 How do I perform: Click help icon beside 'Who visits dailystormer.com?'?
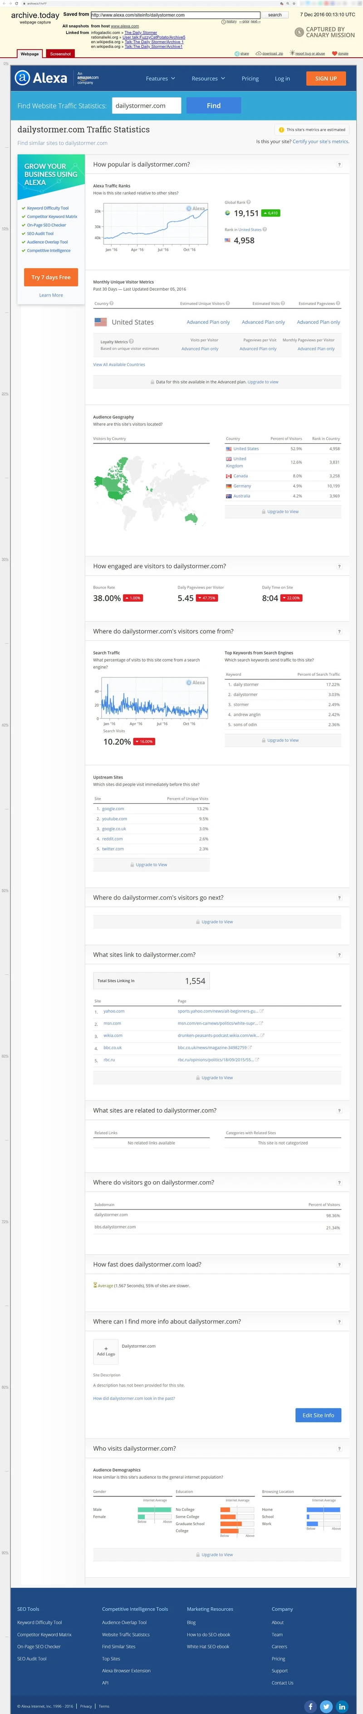click(339, 1448)
